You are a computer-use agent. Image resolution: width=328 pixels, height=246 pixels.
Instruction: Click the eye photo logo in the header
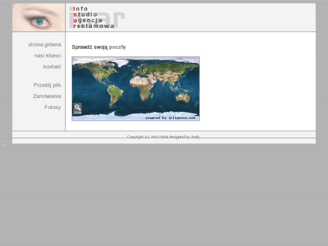click(x=39, y=18)
